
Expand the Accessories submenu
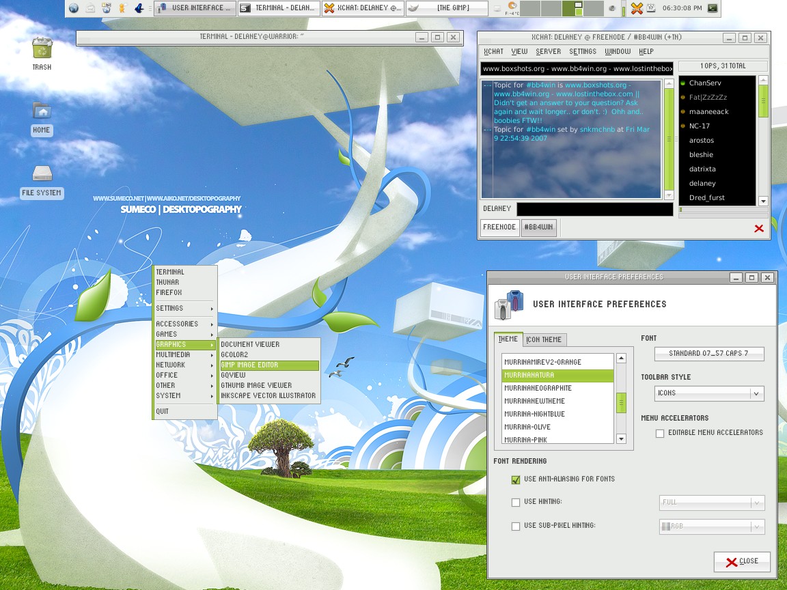pyautogui.click(x=184, y=324)
